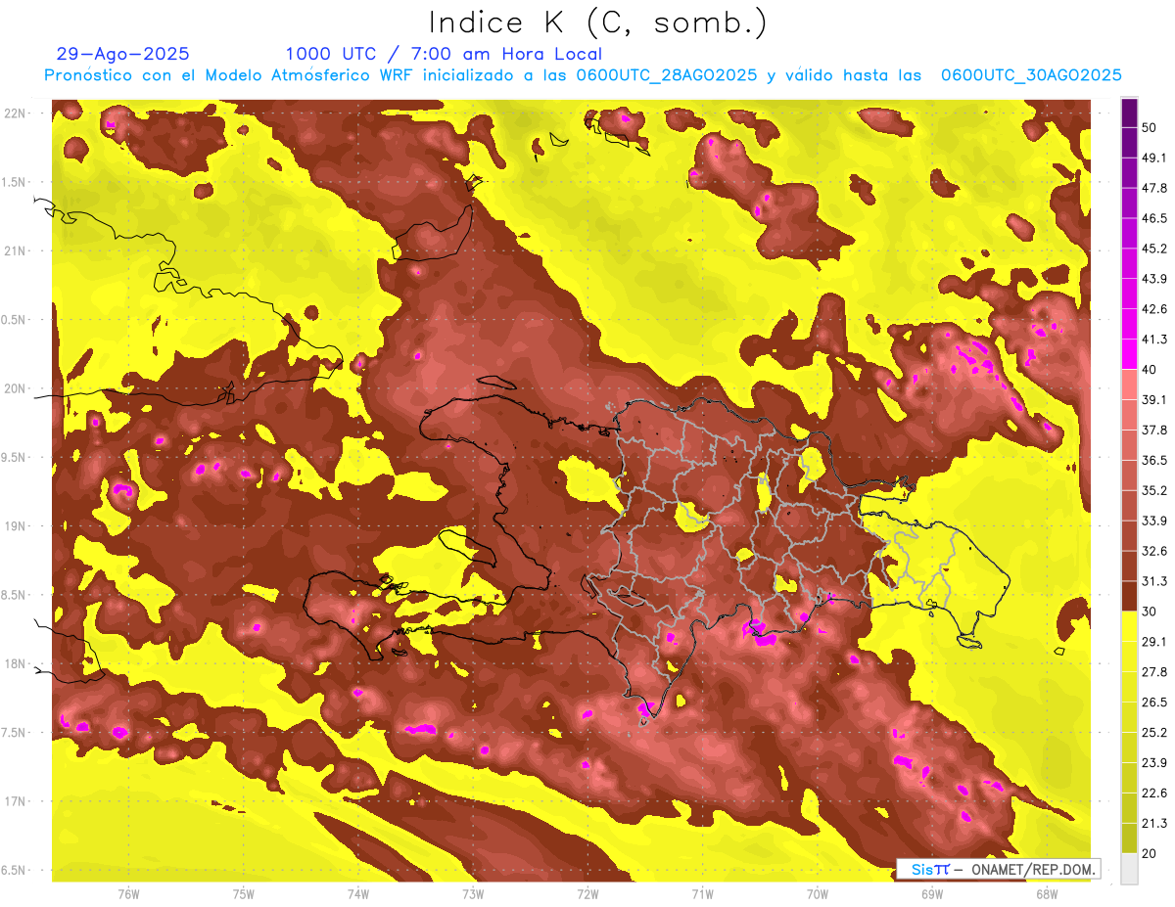Click the colorbar value "43.9"
The height and width of the screenshot is (907, 1175).
coord(1154,279)
